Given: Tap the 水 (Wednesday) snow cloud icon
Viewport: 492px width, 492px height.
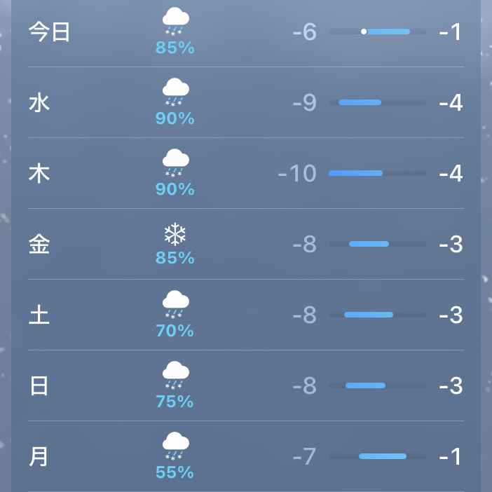Looking at the screenshot, I should (175, 91).
